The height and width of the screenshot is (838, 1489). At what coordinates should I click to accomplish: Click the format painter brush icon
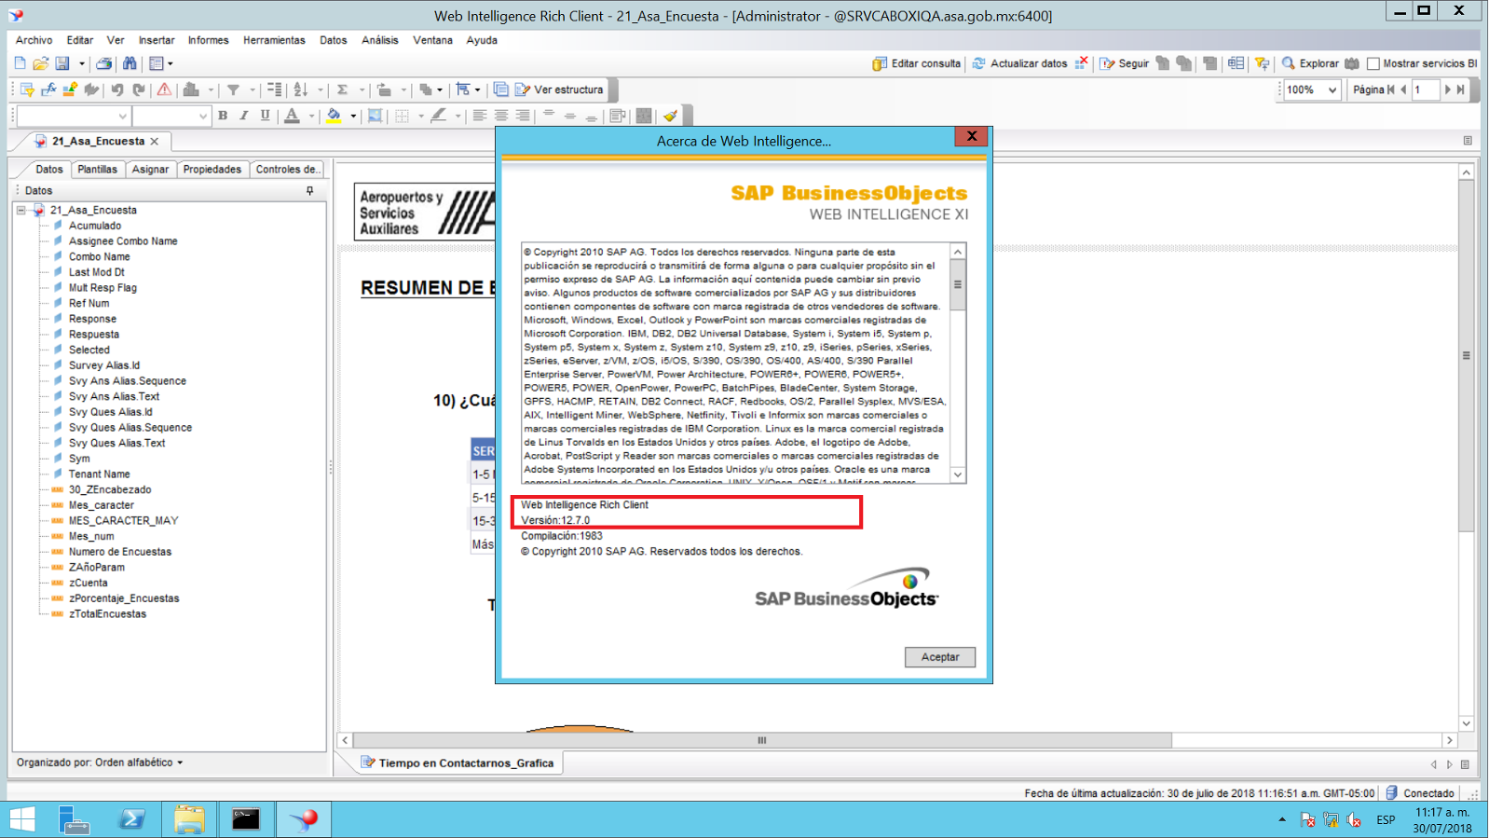(670, 116)
